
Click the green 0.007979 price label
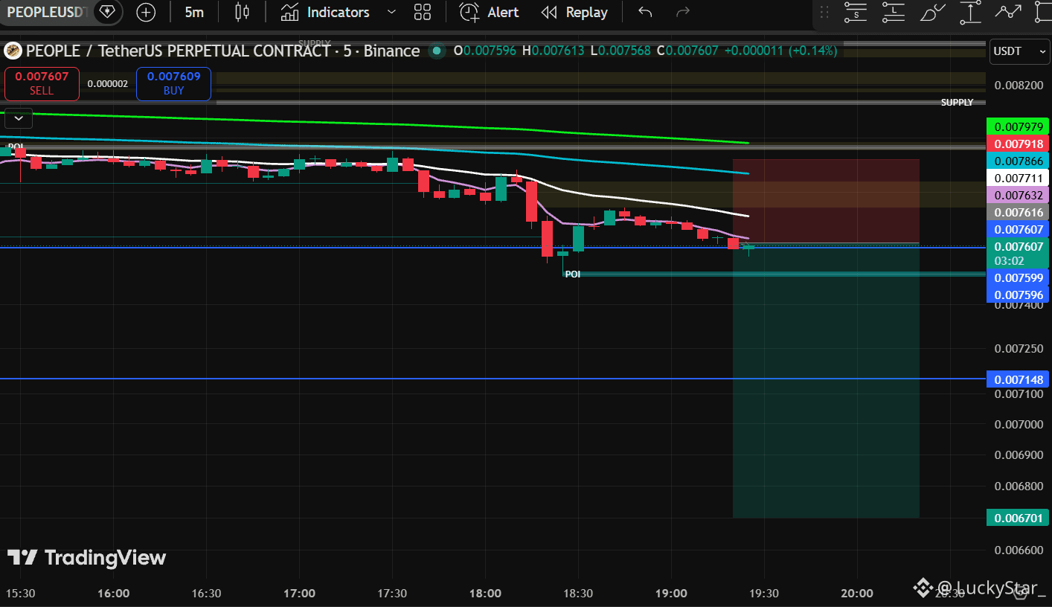(x=1017, y=126)
